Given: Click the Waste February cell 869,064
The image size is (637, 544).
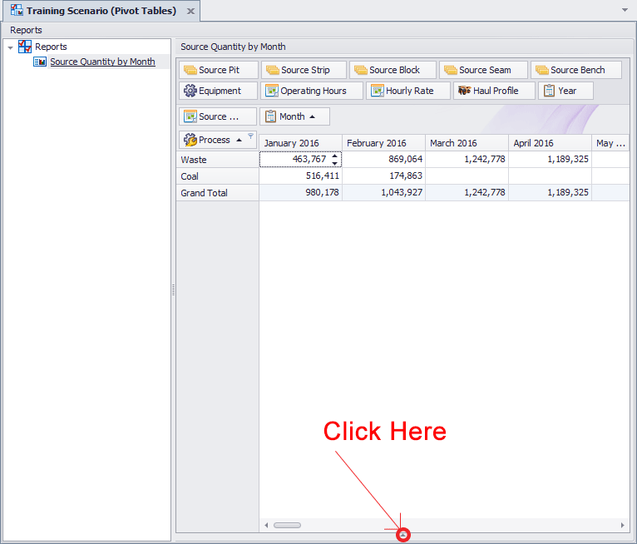Looking at the screenshot, I should point(384,159).
